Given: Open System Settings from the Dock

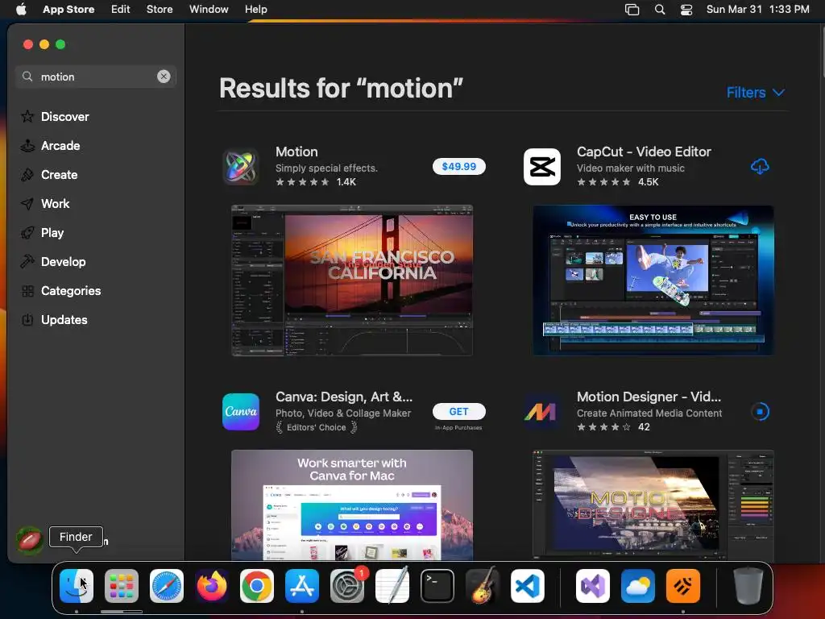Looking at the screenshot, I should coord(347,586).
